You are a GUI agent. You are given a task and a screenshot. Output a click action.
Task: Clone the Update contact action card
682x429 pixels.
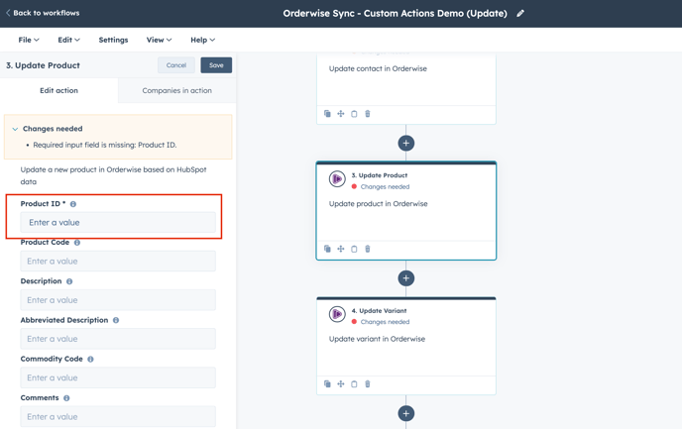tap(327, 114)
